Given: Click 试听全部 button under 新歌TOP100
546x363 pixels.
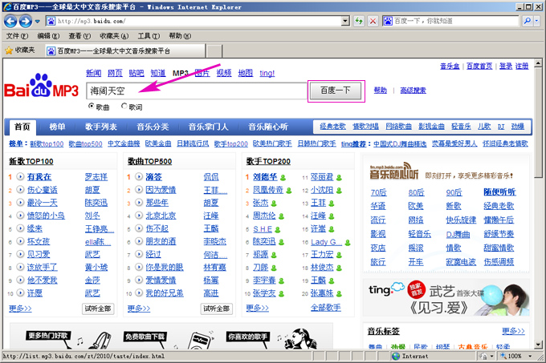Looking at the screenshot, I should (x=98, y=309).
